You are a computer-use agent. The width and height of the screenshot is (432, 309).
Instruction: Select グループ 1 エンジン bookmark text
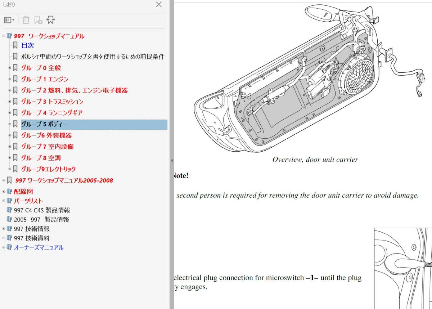[45, 79]
